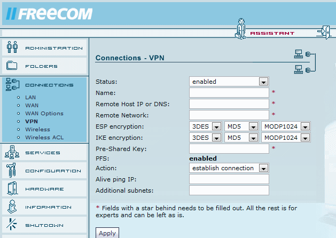Viewport: 336px width, 238px height.
Task: Click the Administration people icon
Action: (12, 48)
